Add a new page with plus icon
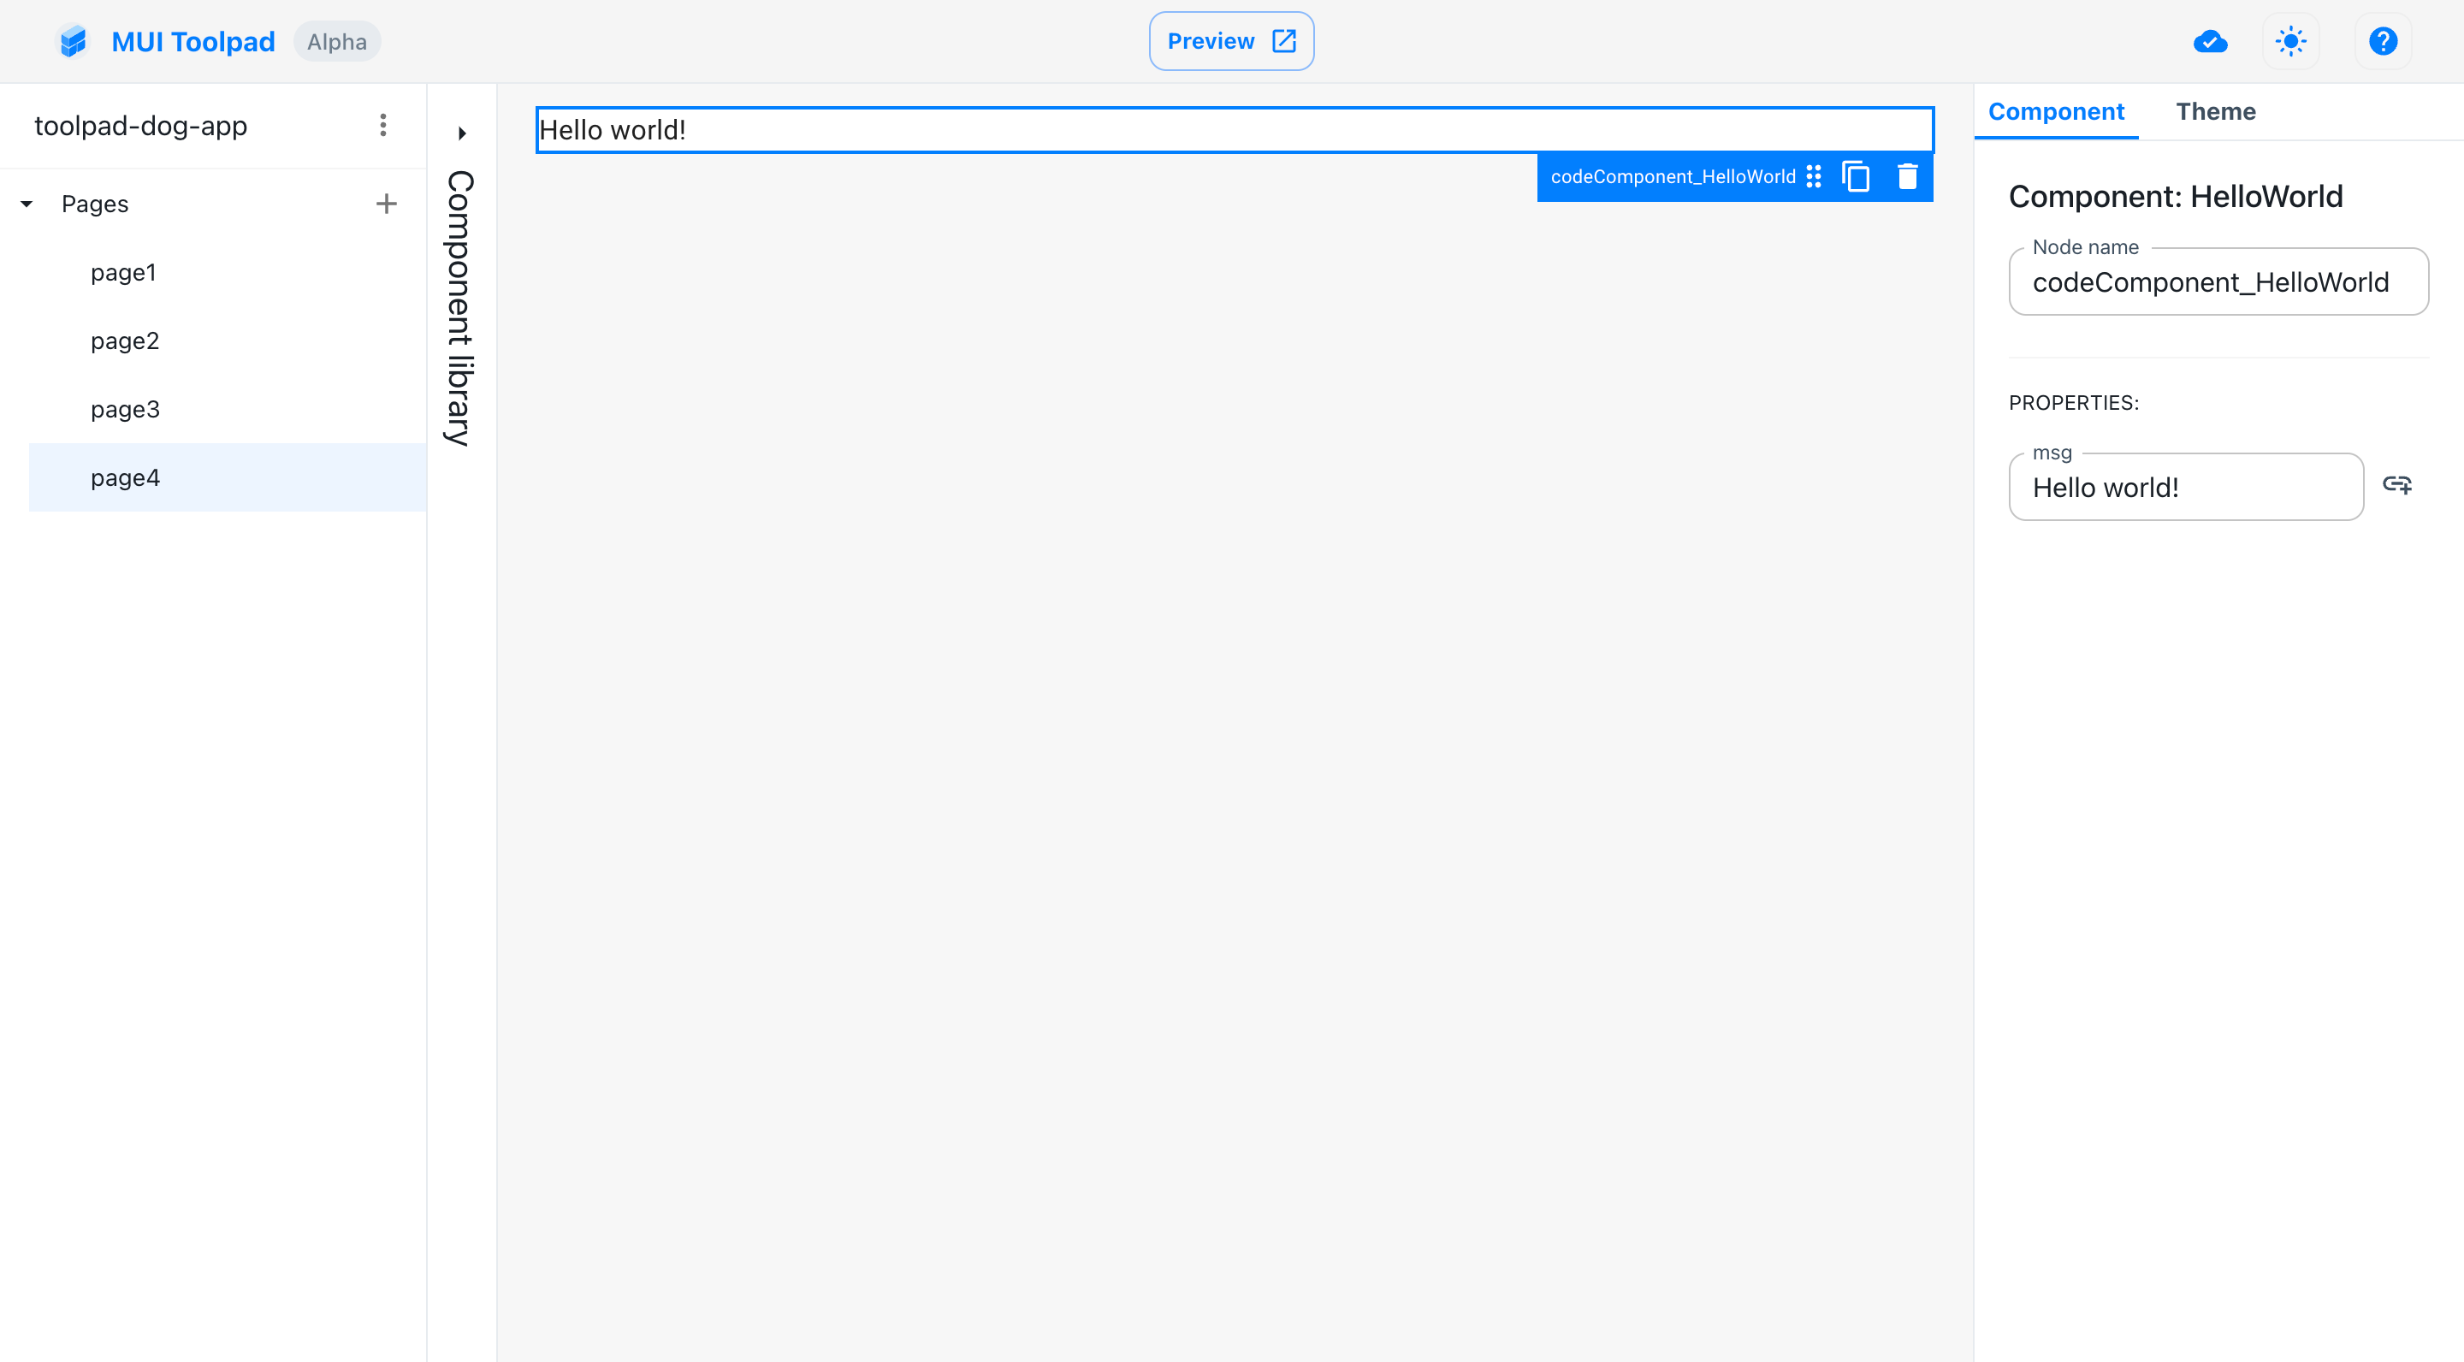The width and height of the screenshot is (2464, 1362). 387,204
